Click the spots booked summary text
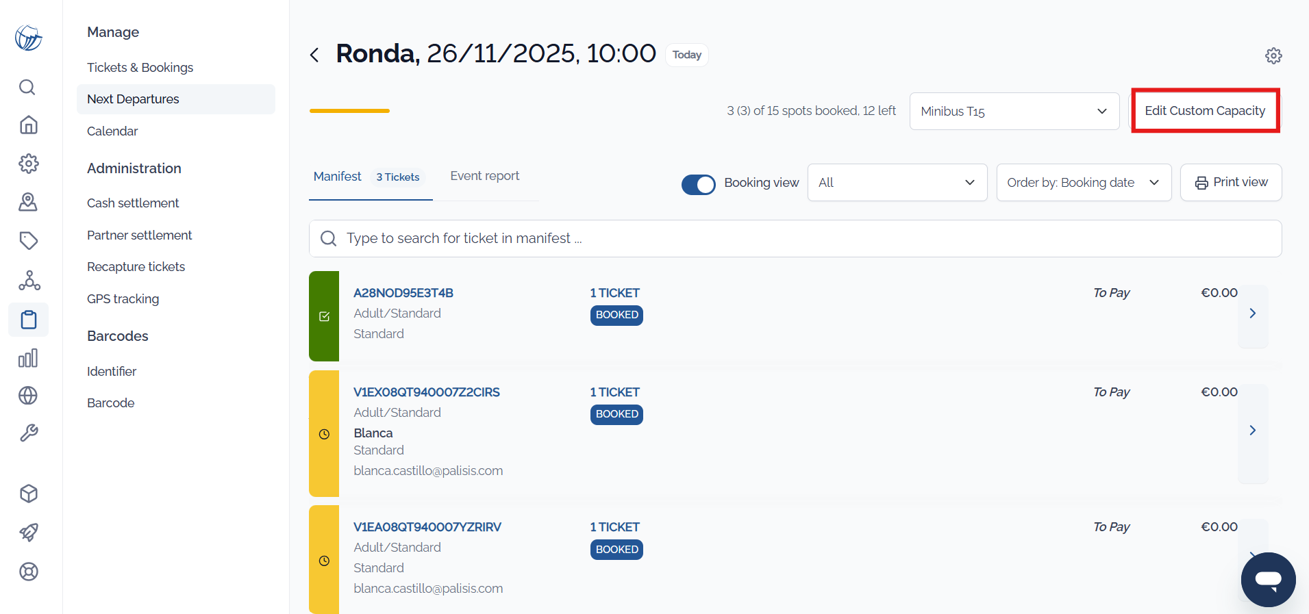Image resolution: width=1309 pixels, height=614 pixels. coord(811,111)
